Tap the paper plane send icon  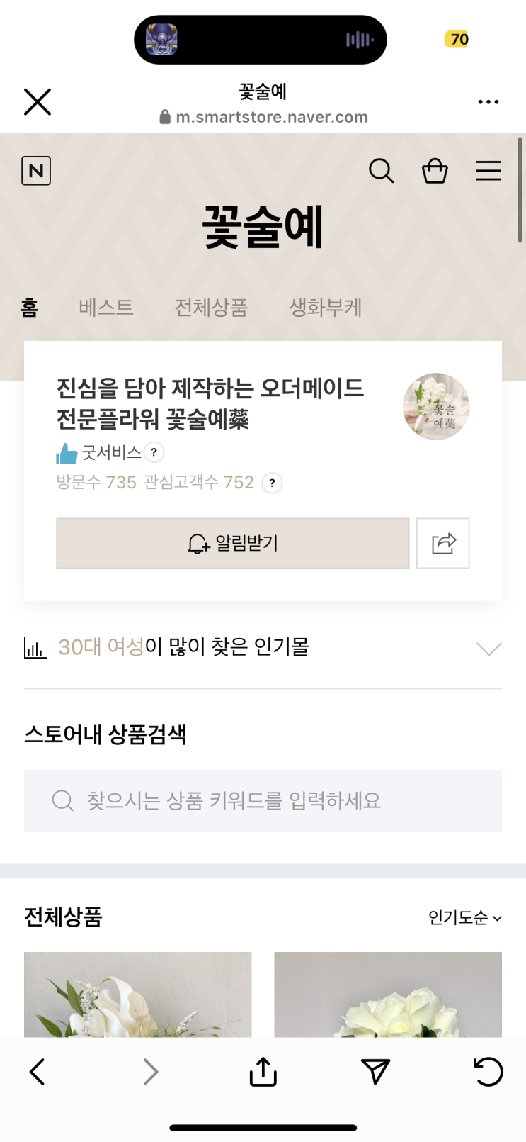click(375, 1072)
